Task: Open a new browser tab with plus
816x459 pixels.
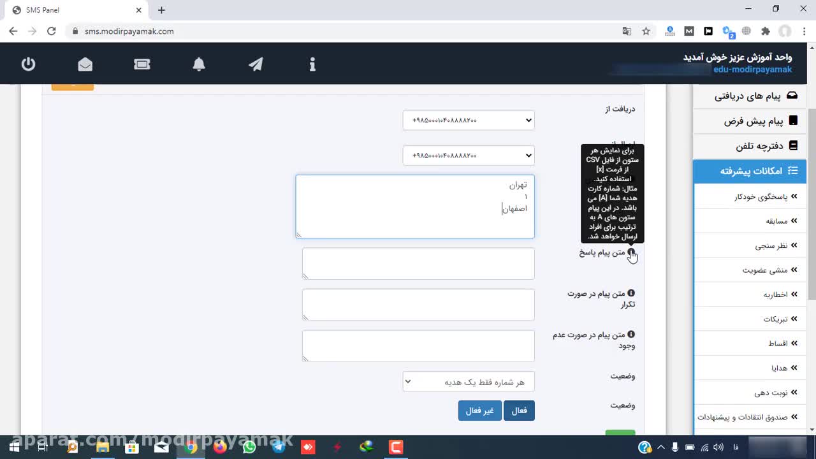Action: pyautogui.click(x=161, y=10)
